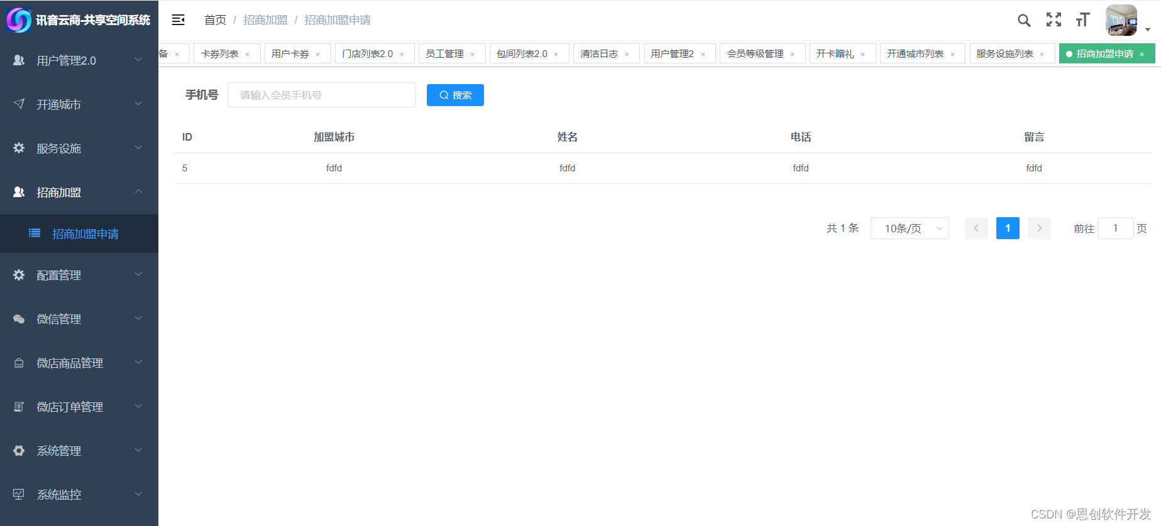Close the 用户卡券 tab
The height and width of the screenshot is (526, 1161).
(x=318, y=54)
